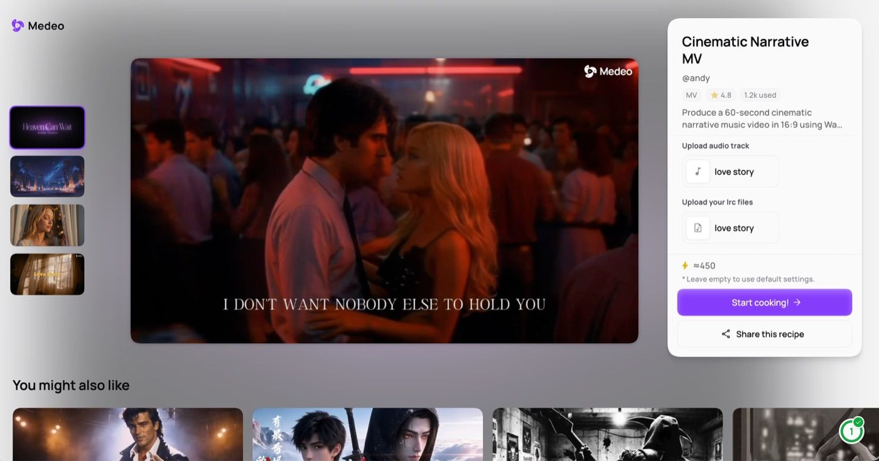Viewport: 879px width, 461px height.
Task: Click the star rating icon next to 4.8
Action: tap(714, 95)
